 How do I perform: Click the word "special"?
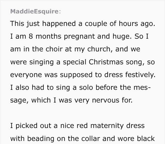(x=75, y=62)
